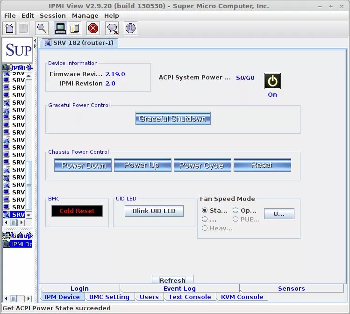Click the 'On' power status label
The height and width of the screenshot is (314, 350).
pos(272,95)
